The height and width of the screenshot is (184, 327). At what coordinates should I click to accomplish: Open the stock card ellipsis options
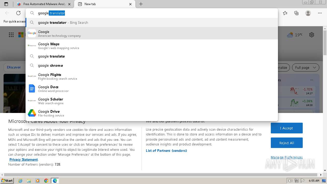click(x=312, y=80)
